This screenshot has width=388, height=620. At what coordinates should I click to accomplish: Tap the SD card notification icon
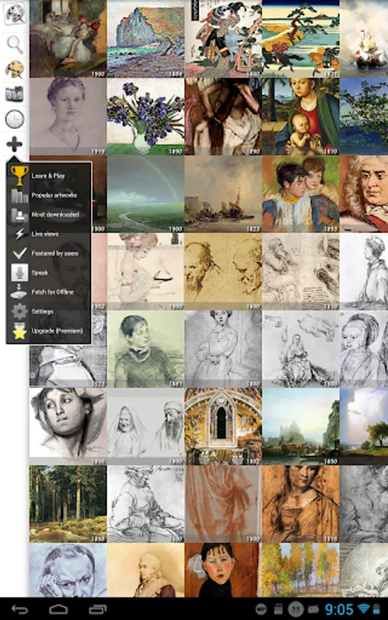click(278, 610)
